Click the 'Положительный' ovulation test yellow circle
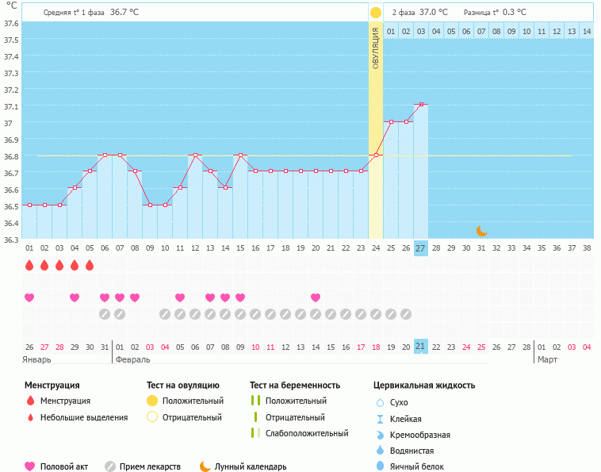The width and height of the screenshot is (601, 472). coord(152,401)
